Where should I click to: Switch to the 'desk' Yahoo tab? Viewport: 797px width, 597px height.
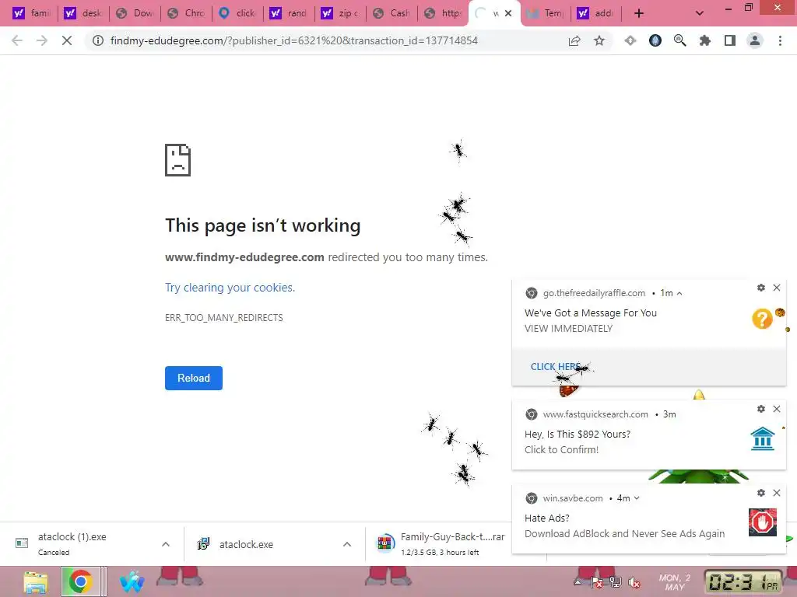pyautogui.click(x=84, y=13)
